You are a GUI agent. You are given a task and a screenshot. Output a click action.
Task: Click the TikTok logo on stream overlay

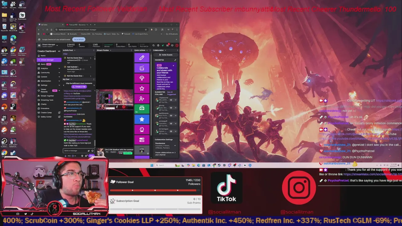point(226,188)
